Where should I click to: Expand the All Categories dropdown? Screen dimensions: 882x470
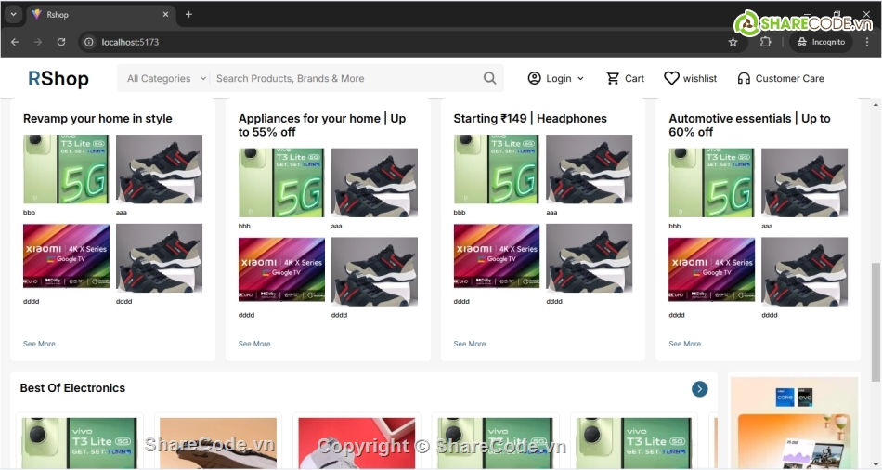point(166,78)
